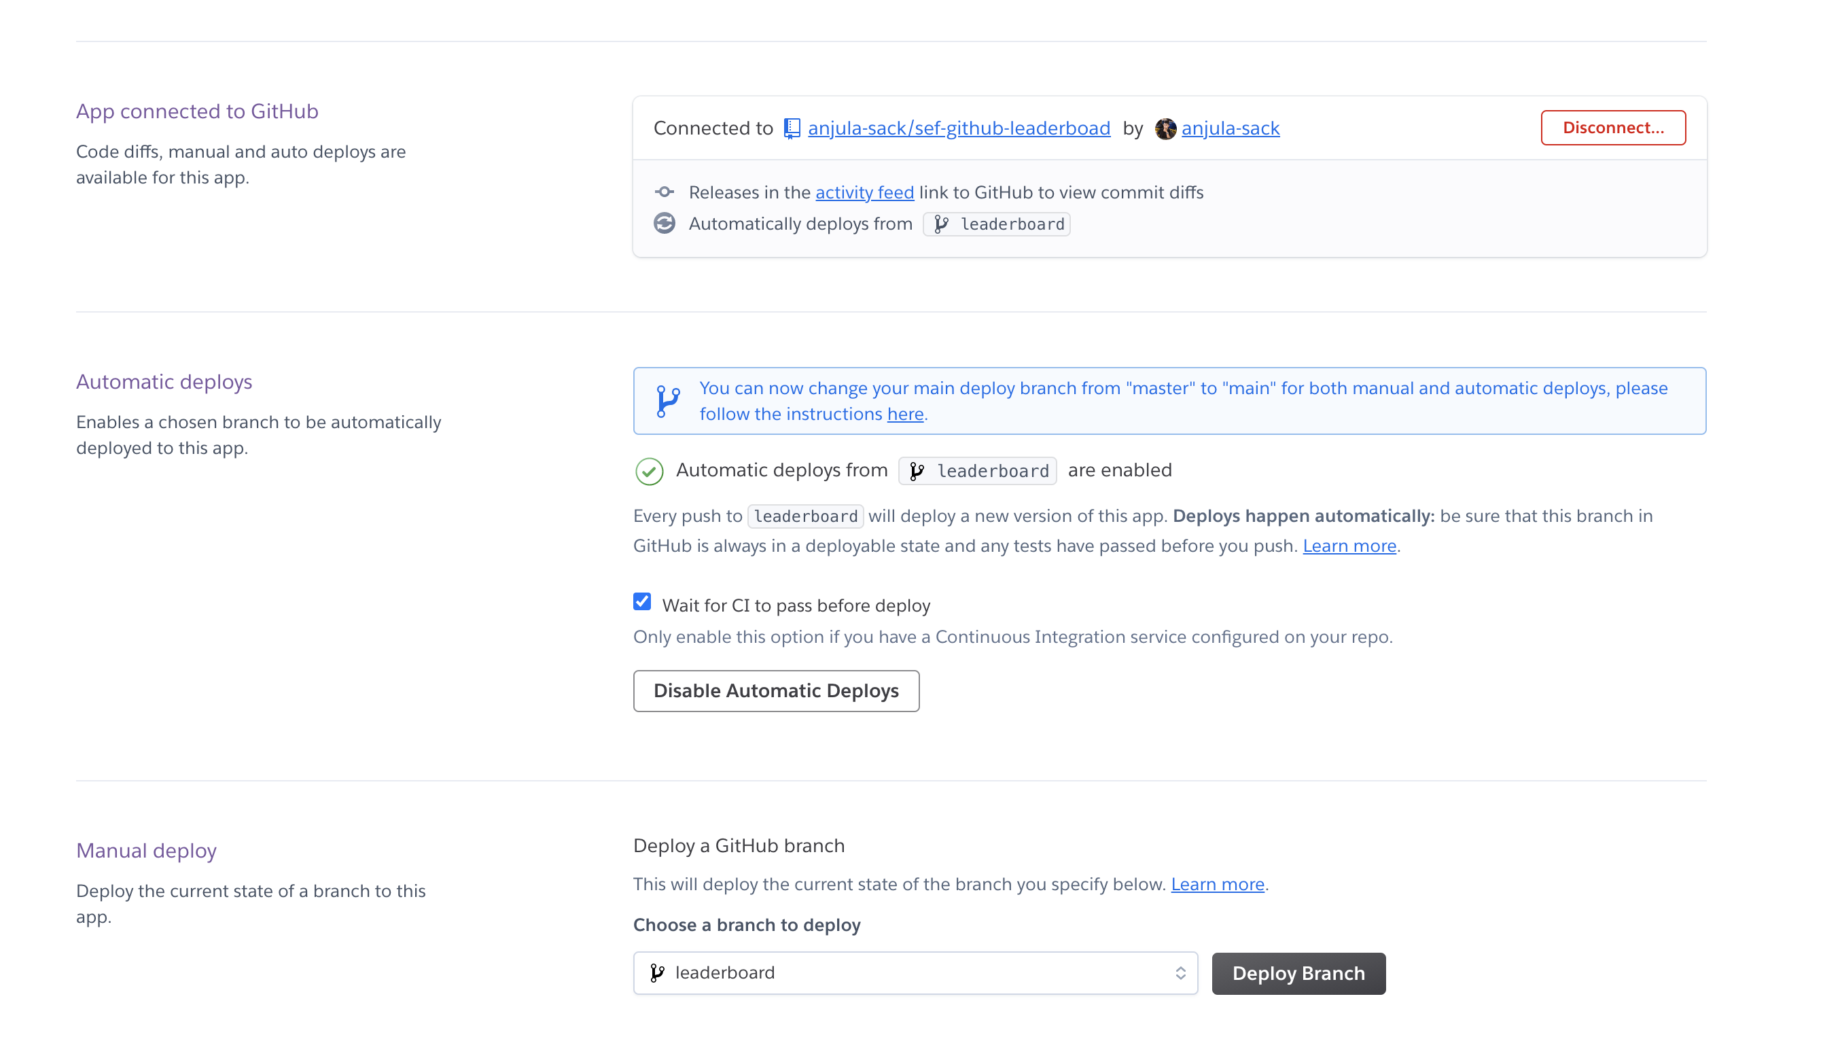This screenshot has width=1840, height=1056.
Task: Follow the activity feed link
Action: pyautogui.click(x=864, y=192)
